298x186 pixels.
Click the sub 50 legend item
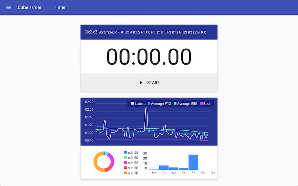click(131, 158)
